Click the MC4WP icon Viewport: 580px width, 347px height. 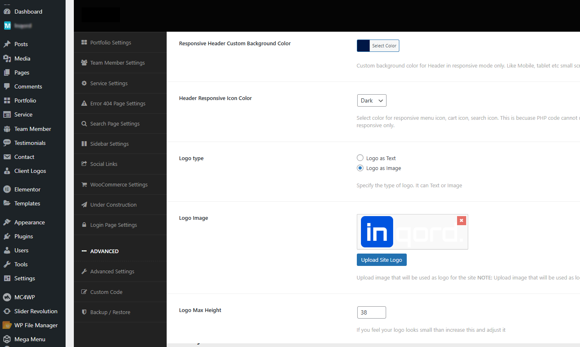coord(7,297)
